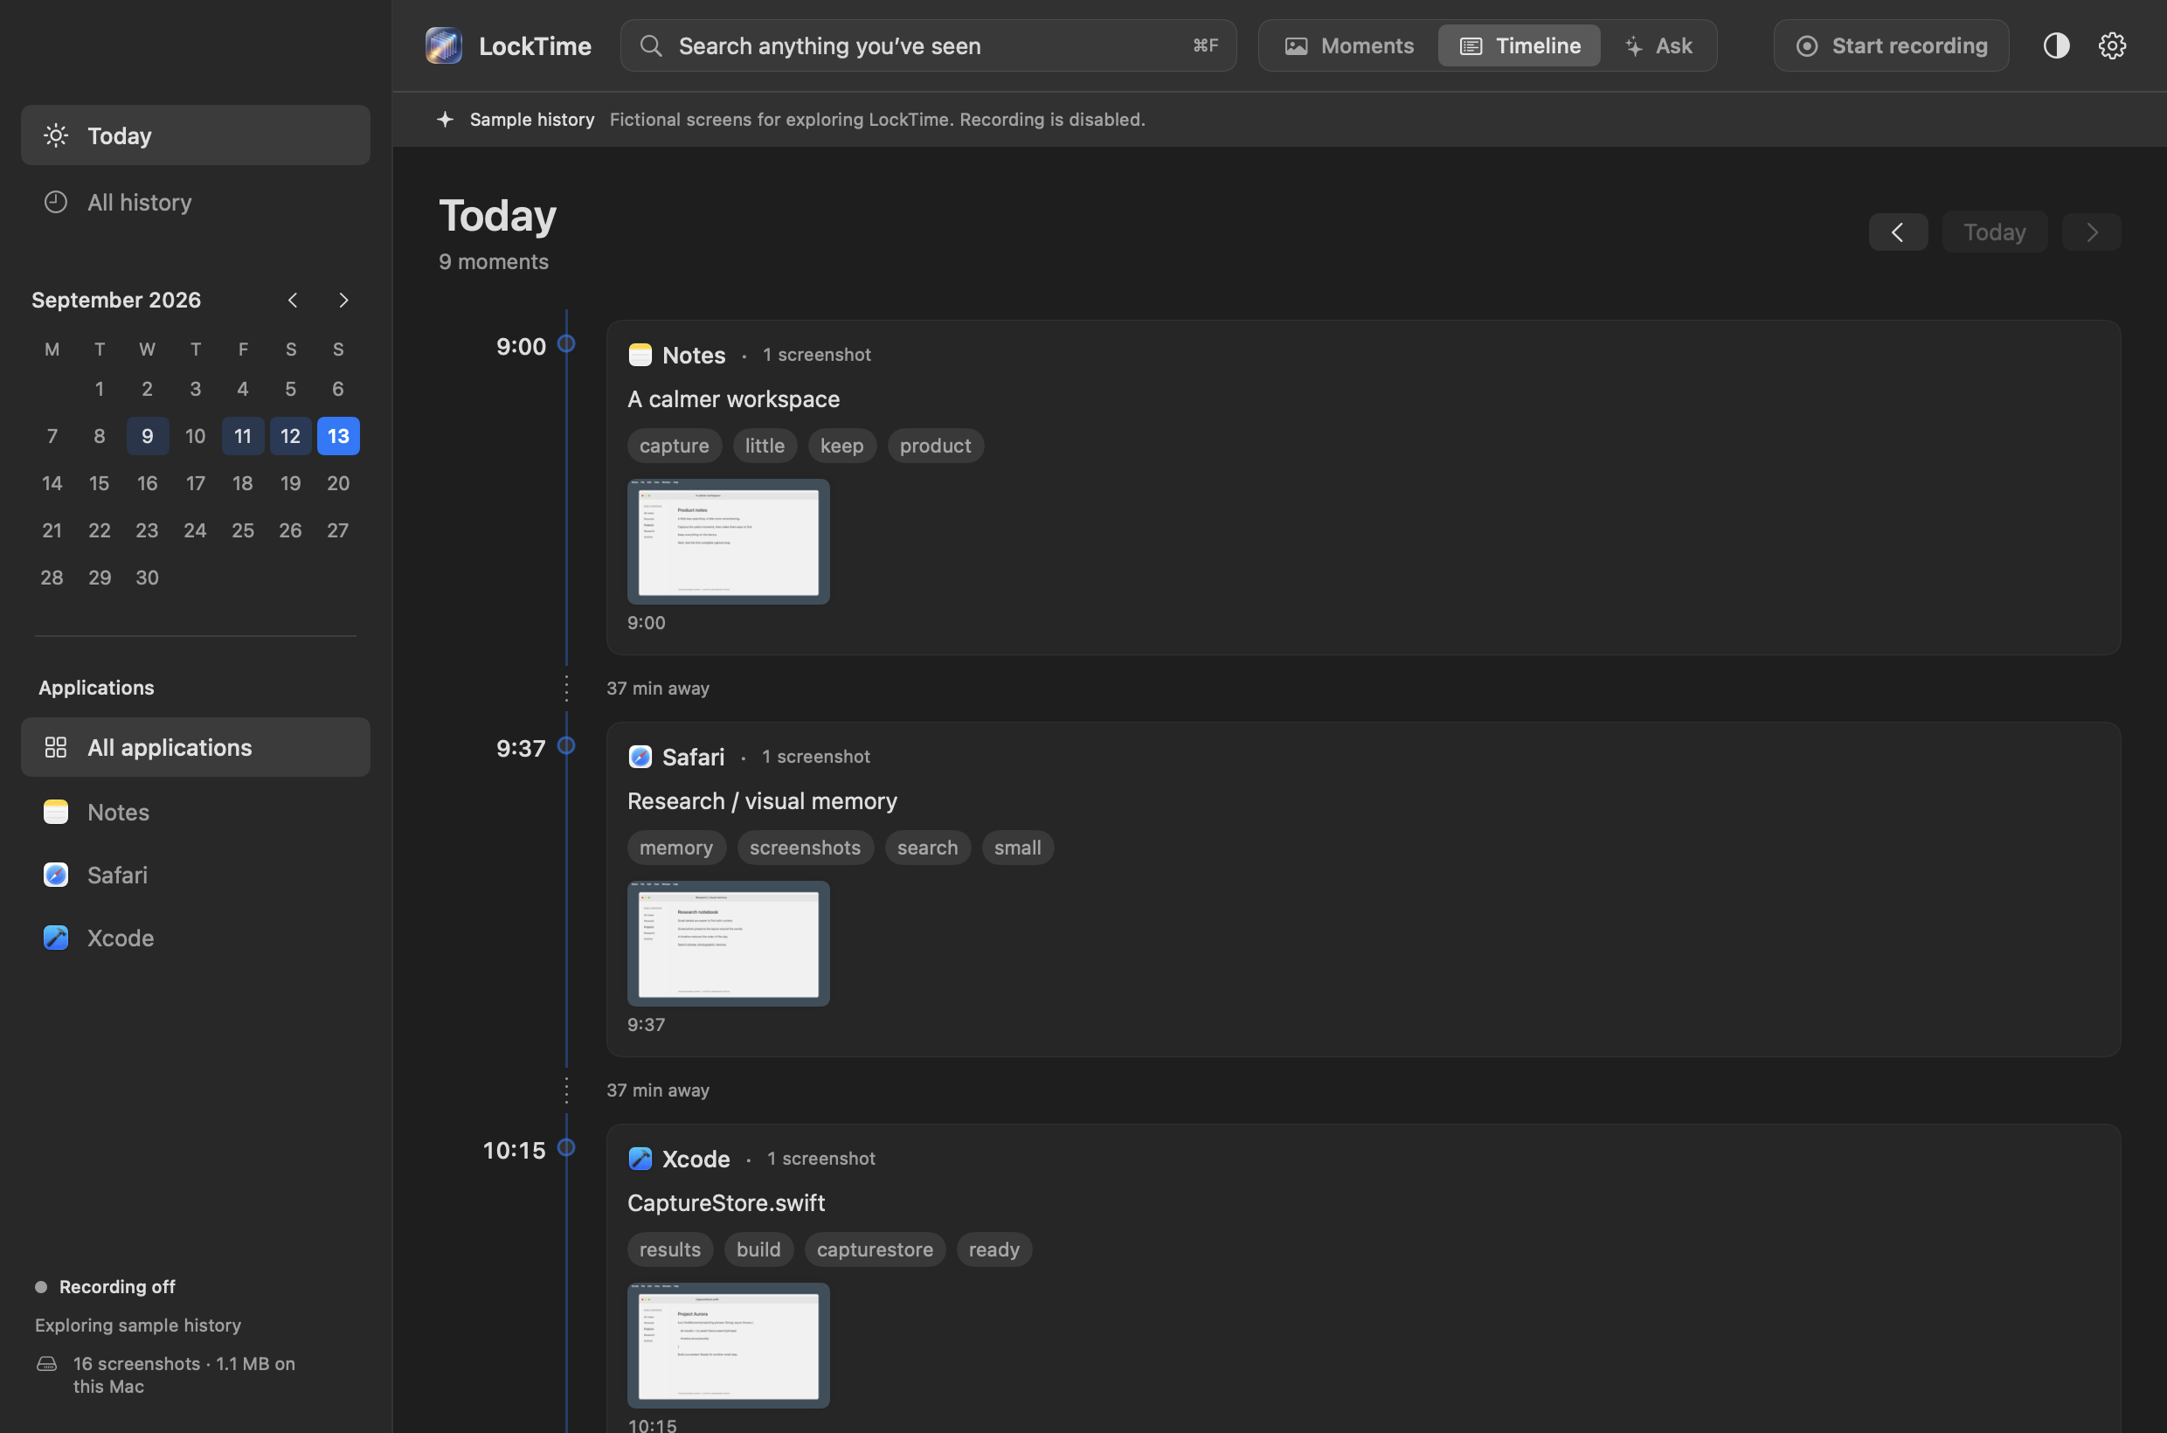Click the Start recording button

[1891, 45]
